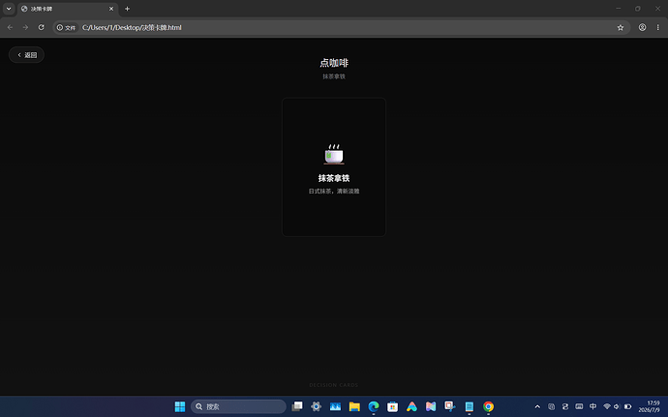
Task: Open the Chrome three-dot menu
Action: coord(657,27)
